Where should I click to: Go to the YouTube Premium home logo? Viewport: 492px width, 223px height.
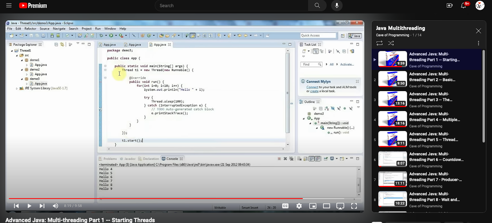(x=33, y=6)
